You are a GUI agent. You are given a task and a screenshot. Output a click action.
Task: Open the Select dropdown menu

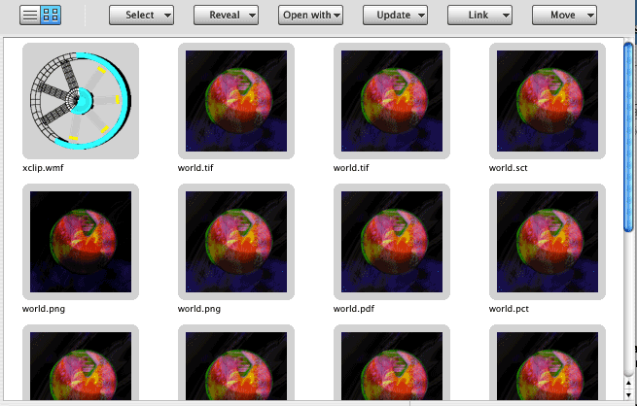pyautogui.click(x=141, y=15)
